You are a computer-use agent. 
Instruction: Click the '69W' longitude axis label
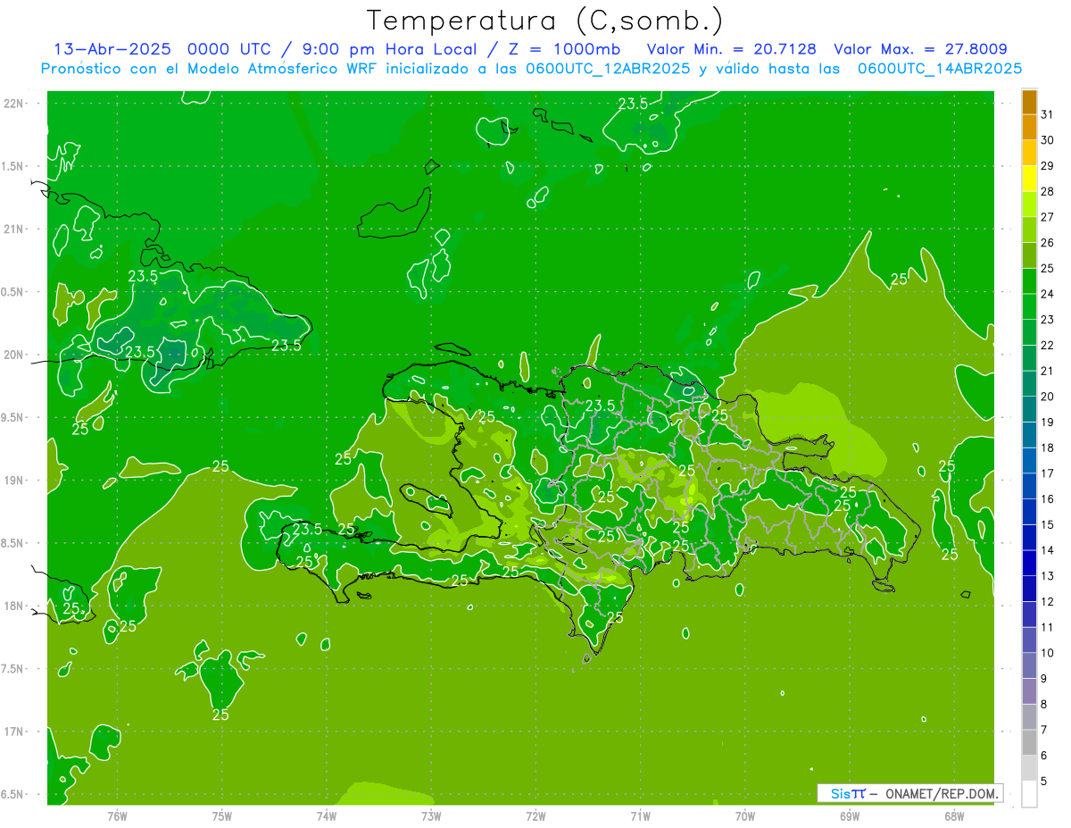(850, 815)
